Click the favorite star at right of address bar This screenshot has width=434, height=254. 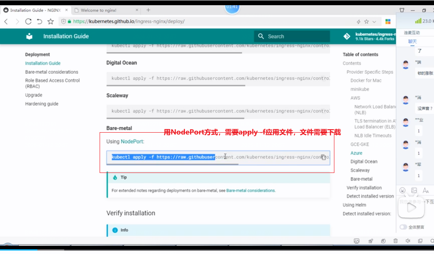coord(366,22)
